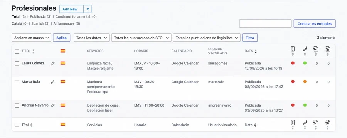
Task: Open the Accions en massa dropdown
Action: pyautogui.click(x=32, y=38)
